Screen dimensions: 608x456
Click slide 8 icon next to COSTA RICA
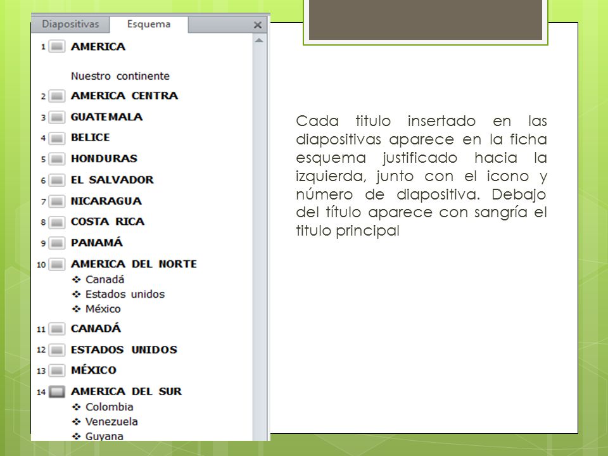click(x=57, y=222)
